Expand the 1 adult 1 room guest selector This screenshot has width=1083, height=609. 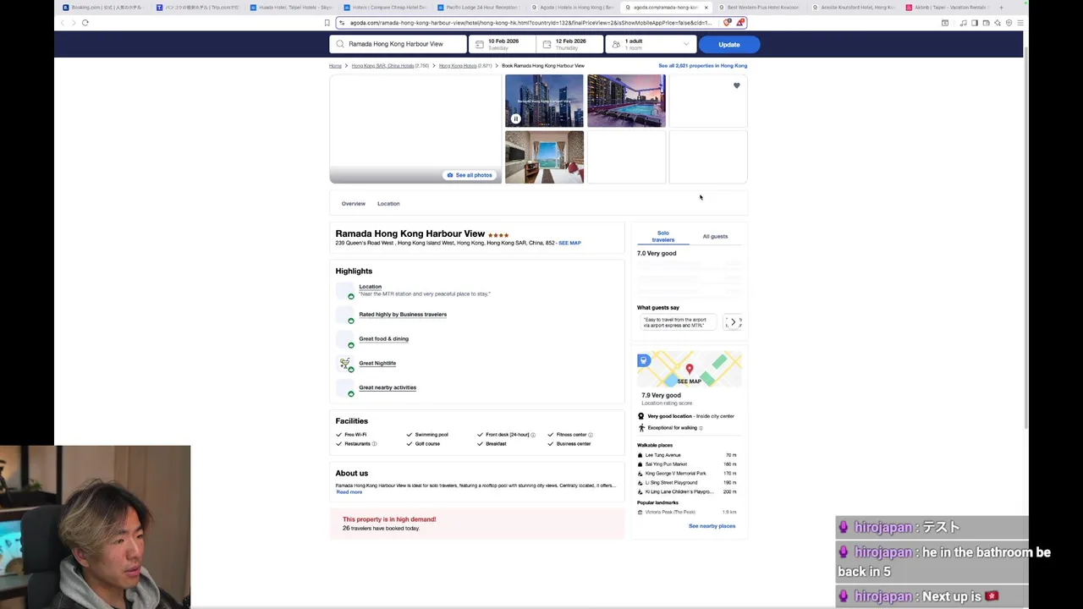pos(650,44)
